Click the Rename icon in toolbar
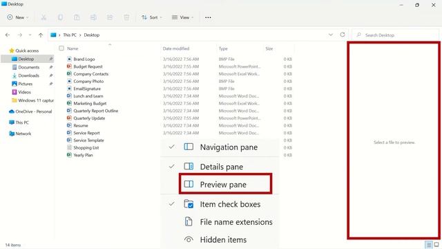The image size is (442, 249). [93, 17]
